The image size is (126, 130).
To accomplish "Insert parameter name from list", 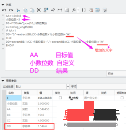I will tap(67, 10).
